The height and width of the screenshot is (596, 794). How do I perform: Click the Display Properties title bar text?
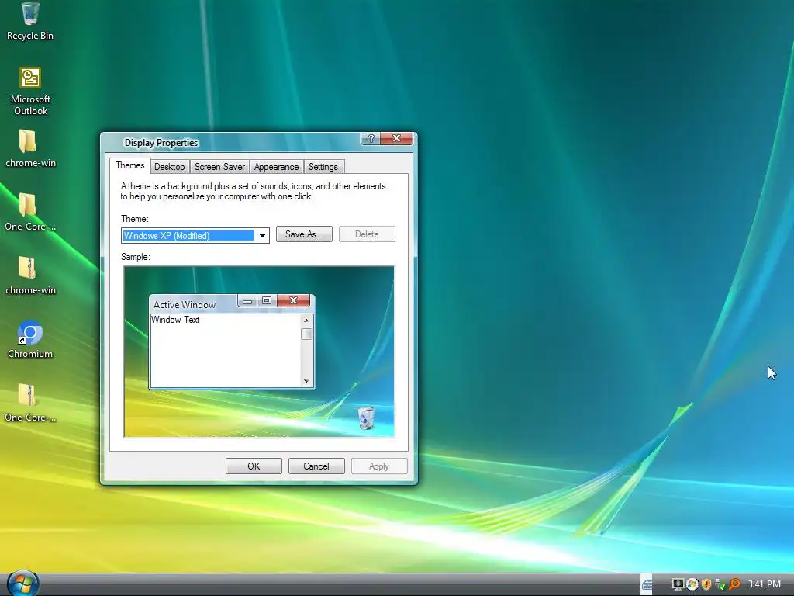tap(161, 143)
